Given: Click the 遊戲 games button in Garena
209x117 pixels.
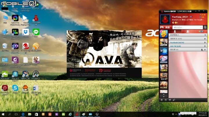Looking at the screenshot, I should (x=166, y=27).
